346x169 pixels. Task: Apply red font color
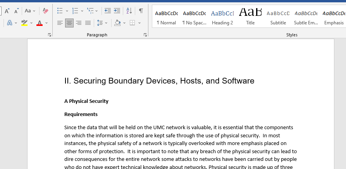pyautogui.click(x=40, y=23)
